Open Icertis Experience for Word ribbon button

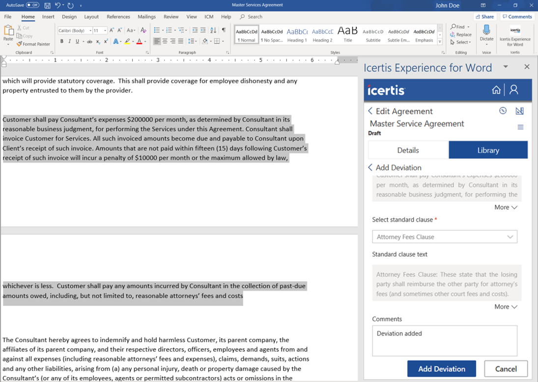514,34
